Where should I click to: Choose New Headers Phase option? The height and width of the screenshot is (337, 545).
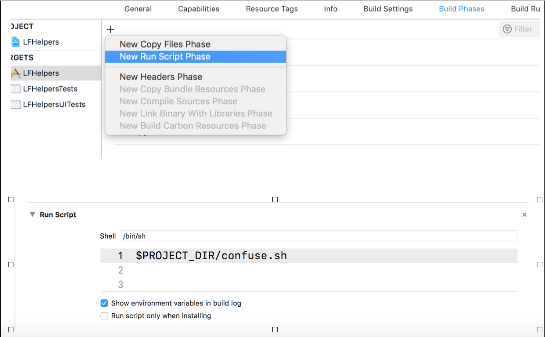161,77
